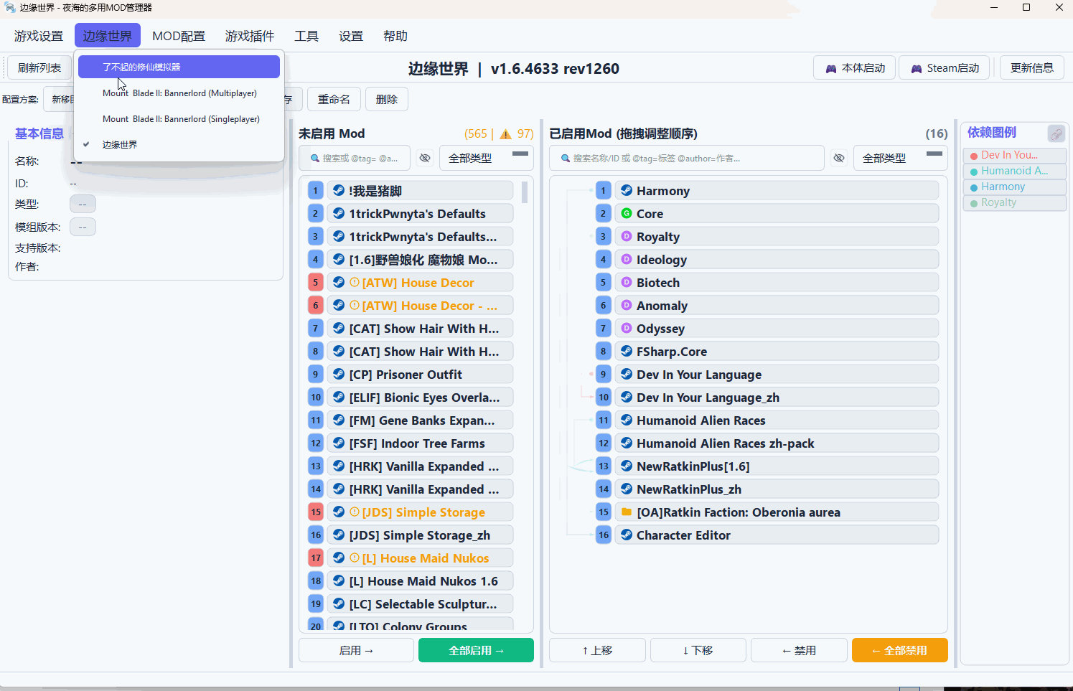Screen dimensions: 1073x691
Task: Click the folder icon on [OA]Ratkin Faction row
Action: (627, 512)
